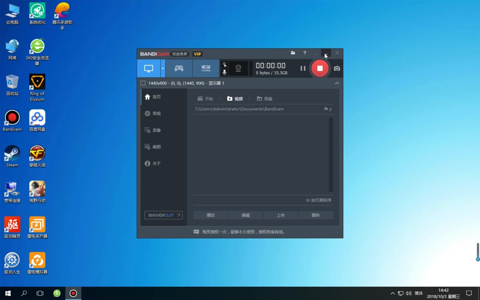This screenshot has height=300, width=480.
Task: Open Bandicam help question mark
Action: click(x=305, y=53)
